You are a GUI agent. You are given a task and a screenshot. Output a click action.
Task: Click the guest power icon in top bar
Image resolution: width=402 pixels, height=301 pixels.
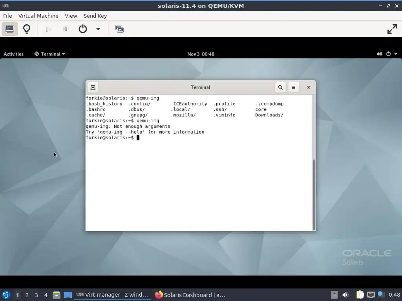(388, 54)
